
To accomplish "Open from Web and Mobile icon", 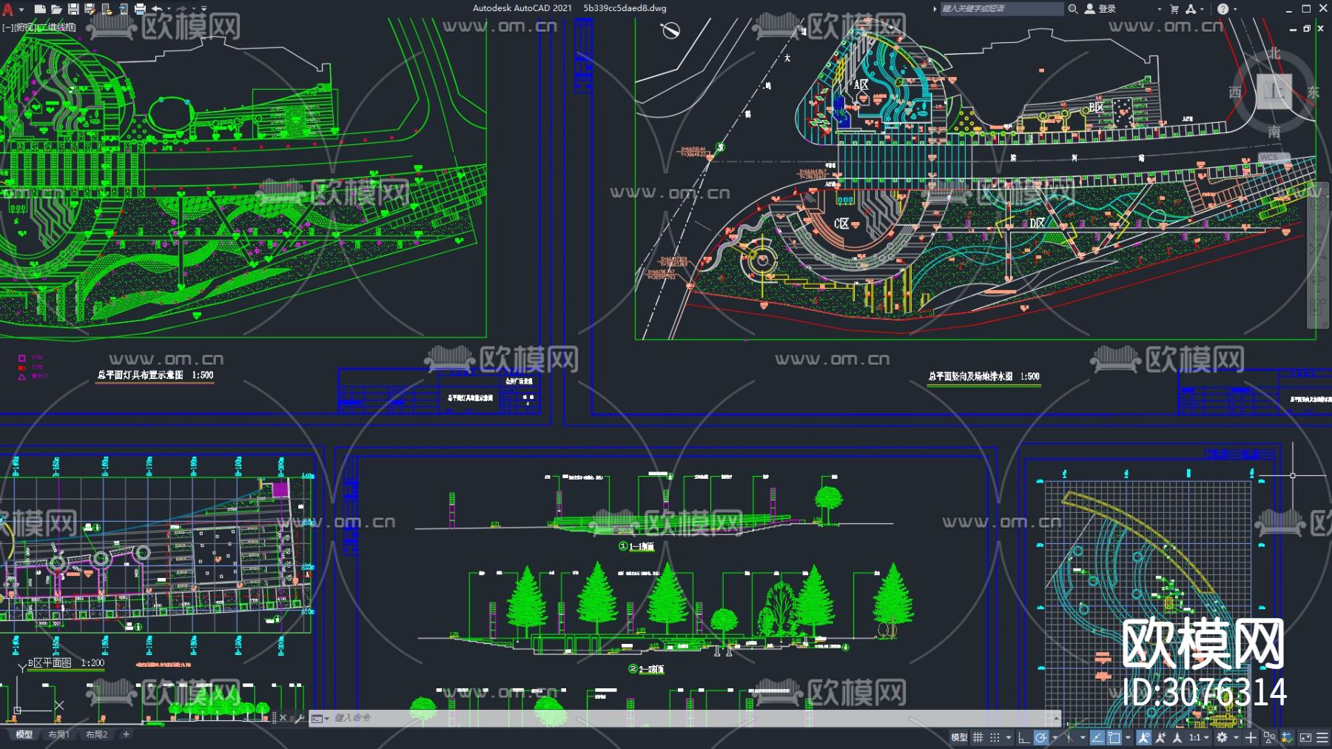I will (x=107, y=9).
